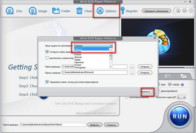The width and height of the screenshot is (196, 133).
Task: Toggle the Intel hardware acceleration checkbox
Action: tap(159, 84)
